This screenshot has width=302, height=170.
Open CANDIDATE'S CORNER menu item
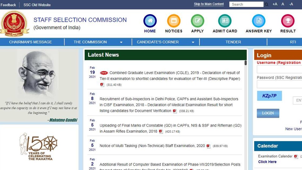pos(158,42)
